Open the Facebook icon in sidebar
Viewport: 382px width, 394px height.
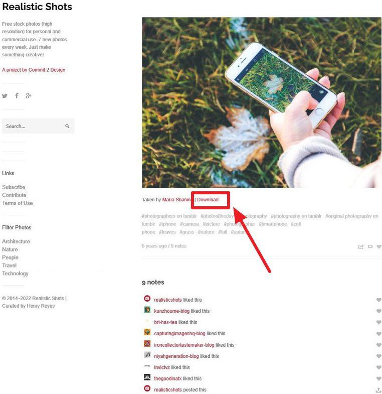point(17,95)
